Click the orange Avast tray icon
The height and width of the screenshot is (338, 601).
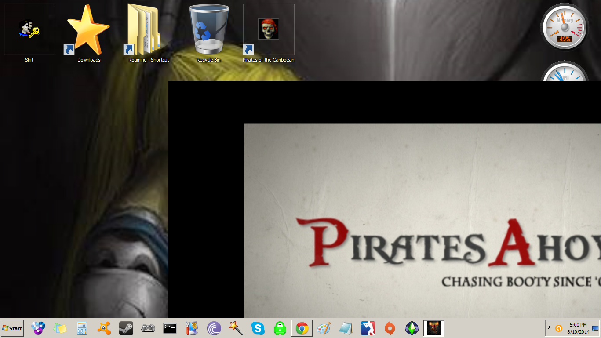[x=559, y=328]
